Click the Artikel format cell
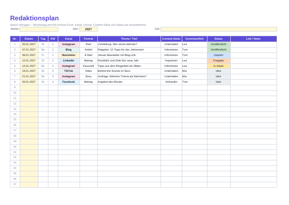Image resolution: width=289 pixels, height=205 pixels. 88,50
